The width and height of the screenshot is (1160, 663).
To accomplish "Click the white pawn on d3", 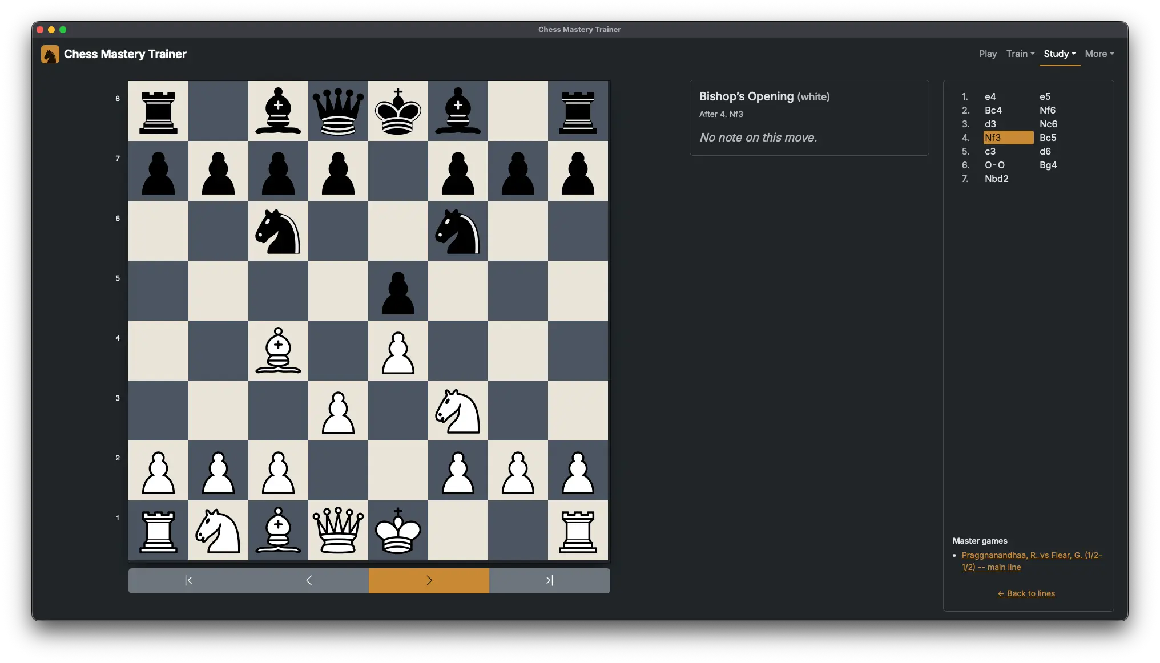I will point(338,410).
